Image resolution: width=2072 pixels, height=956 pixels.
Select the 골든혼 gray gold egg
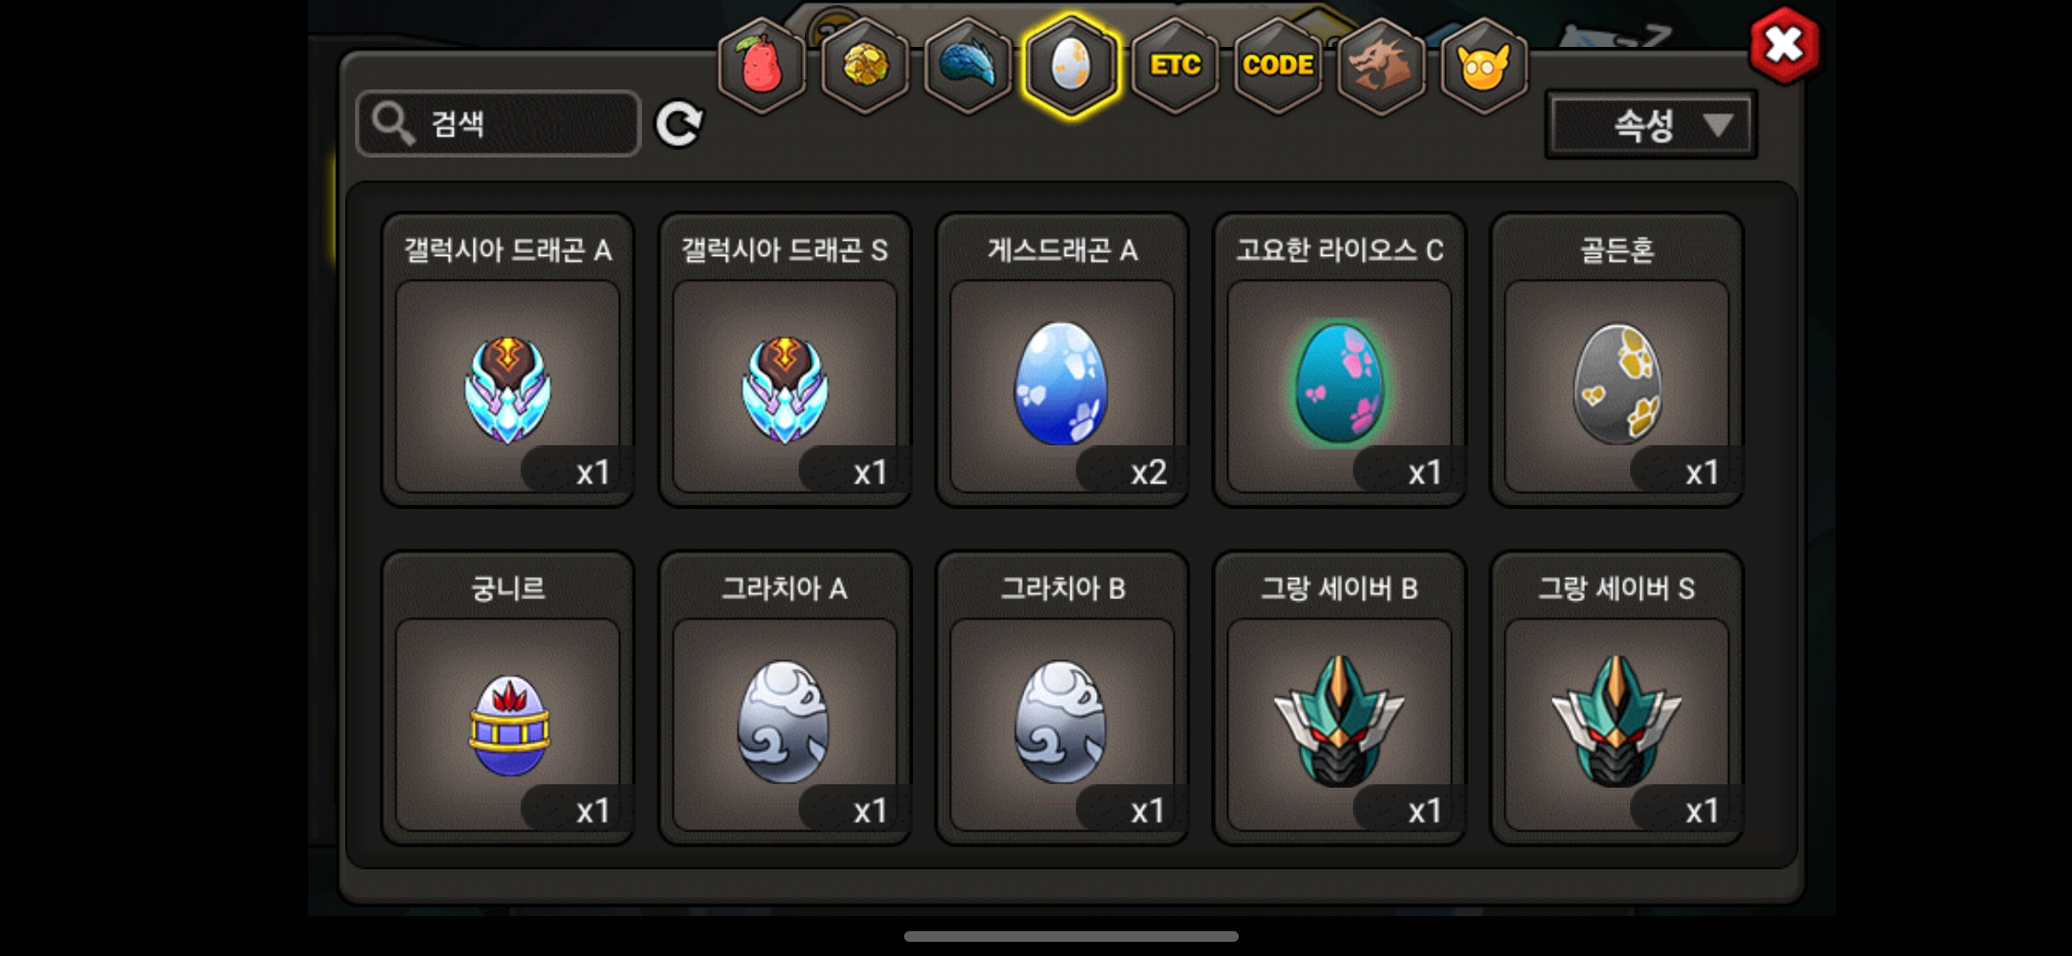click(x=1617, y=359)
